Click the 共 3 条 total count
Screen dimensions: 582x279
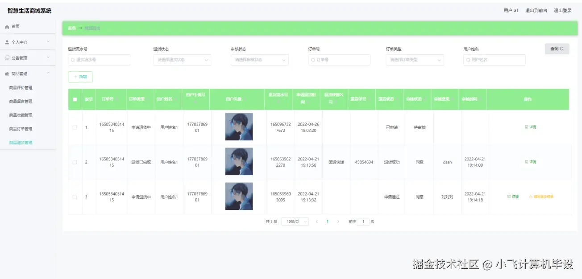click(x=271, y=222)
